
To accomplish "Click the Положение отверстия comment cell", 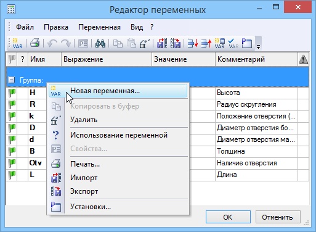I will pyautogui.click(x=256, y=116).
